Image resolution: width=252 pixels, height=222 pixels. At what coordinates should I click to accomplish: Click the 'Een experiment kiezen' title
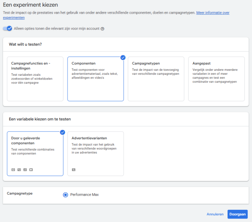click(30, 5)
